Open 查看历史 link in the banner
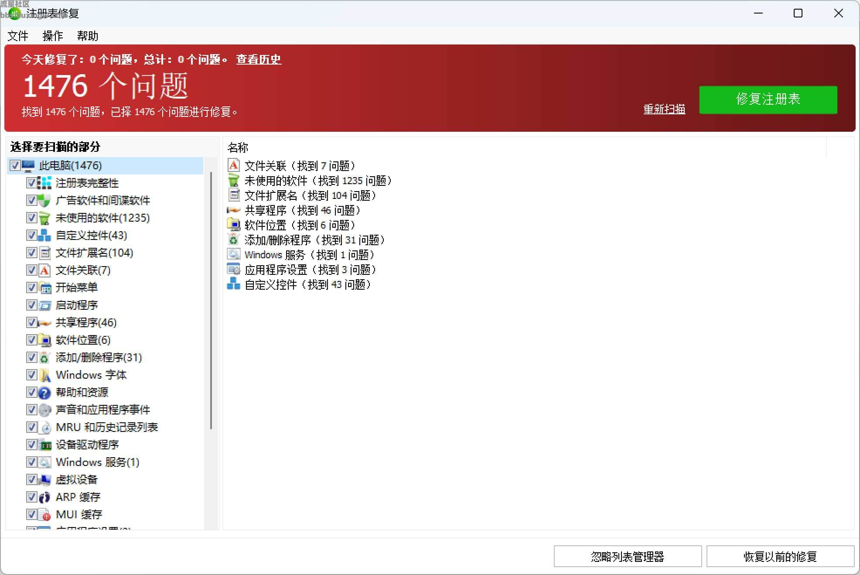This screenshot has height=575, width=860. click(x=259, y=59)
